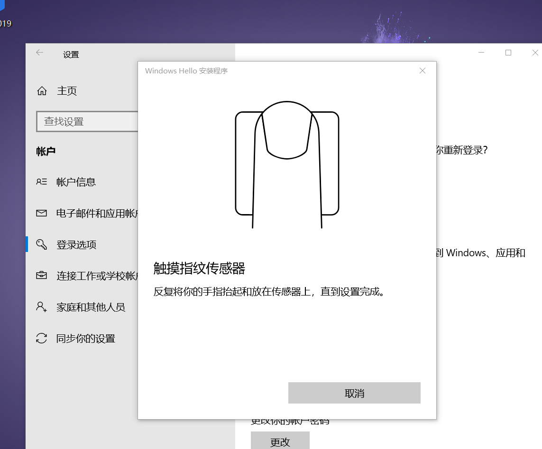Open the 主页 home icon in Settings
This screenshot has height=449, width=542.
click(x=42, y=91)
